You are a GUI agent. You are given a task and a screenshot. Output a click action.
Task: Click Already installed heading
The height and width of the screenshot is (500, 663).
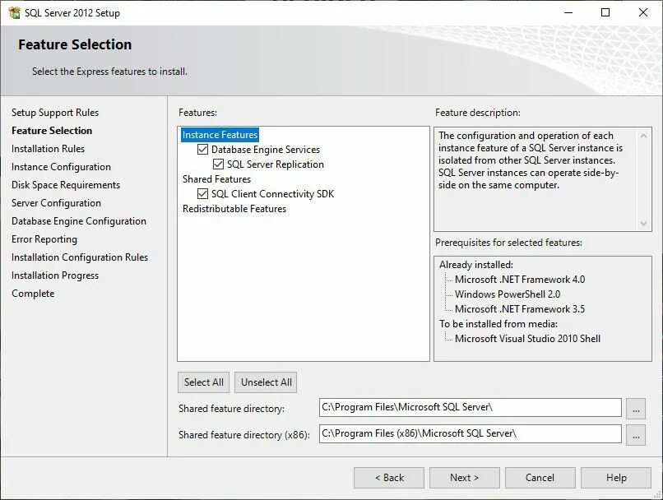coord(475,265)
